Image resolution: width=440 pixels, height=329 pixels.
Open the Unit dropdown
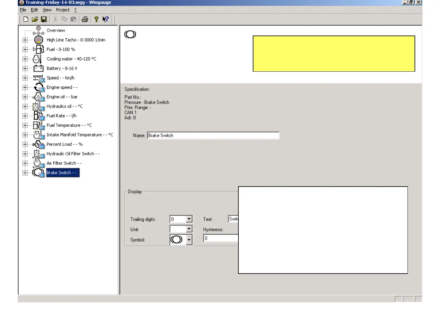click(x=189, y=229)
